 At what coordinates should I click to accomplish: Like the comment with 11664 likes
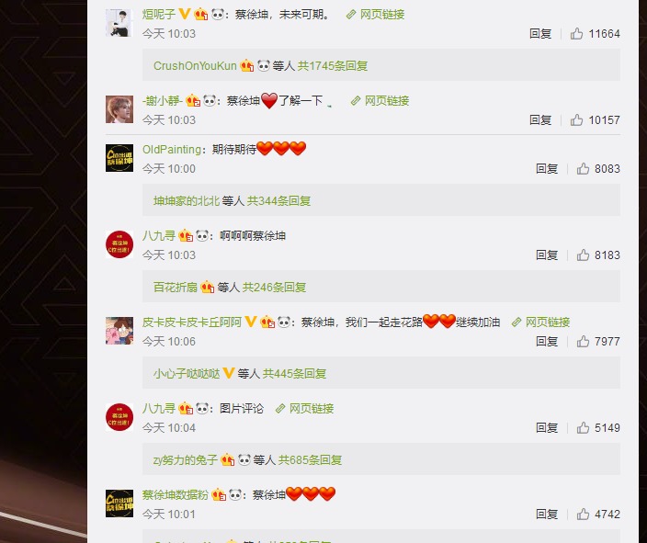point(576,33)
